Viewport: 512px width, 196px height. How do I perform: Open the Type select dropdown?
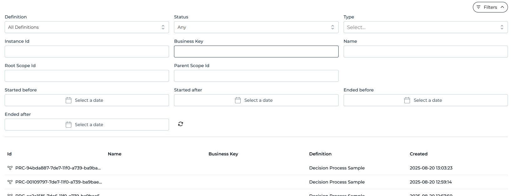[x=425, y=27]
